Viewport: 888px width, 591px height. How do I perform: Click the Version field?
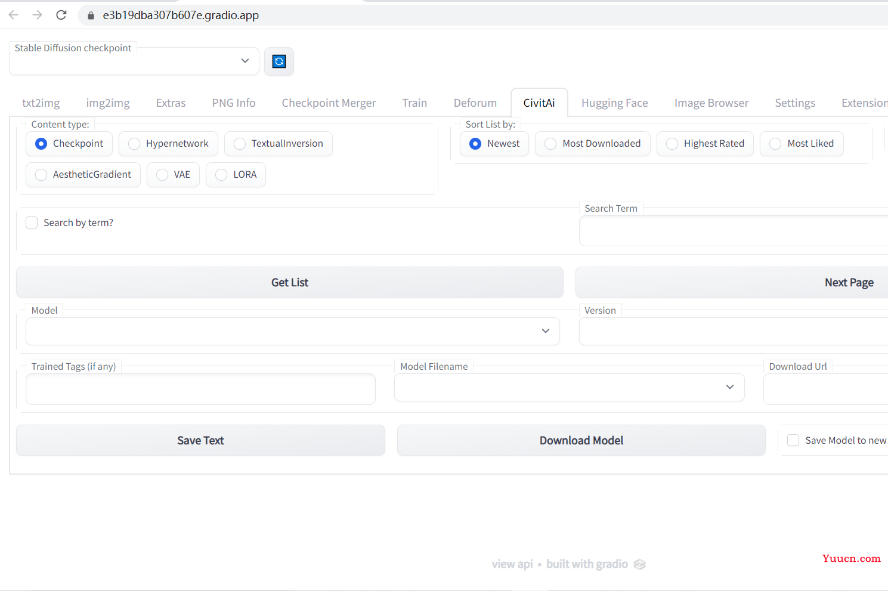734,331
